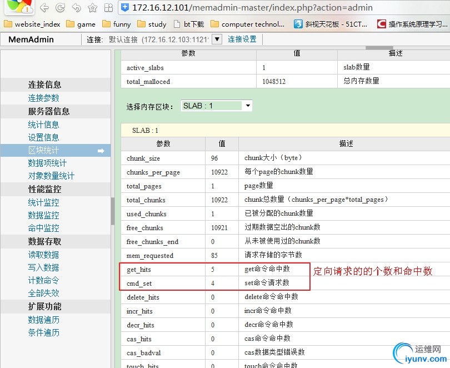
Task: Open 数据遍历 in sidebar
Action: pyautogui.click(x=44, y=320)
